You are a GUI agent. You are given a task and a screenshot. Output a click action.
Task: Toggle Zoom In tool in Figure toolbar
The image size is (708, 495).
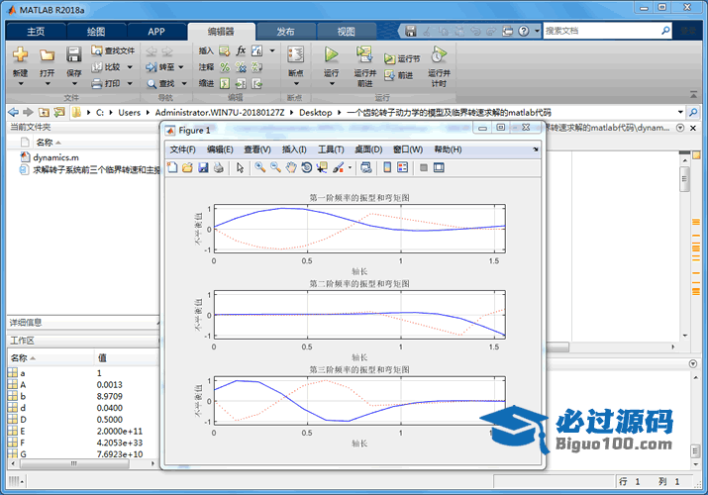[260, 168]
